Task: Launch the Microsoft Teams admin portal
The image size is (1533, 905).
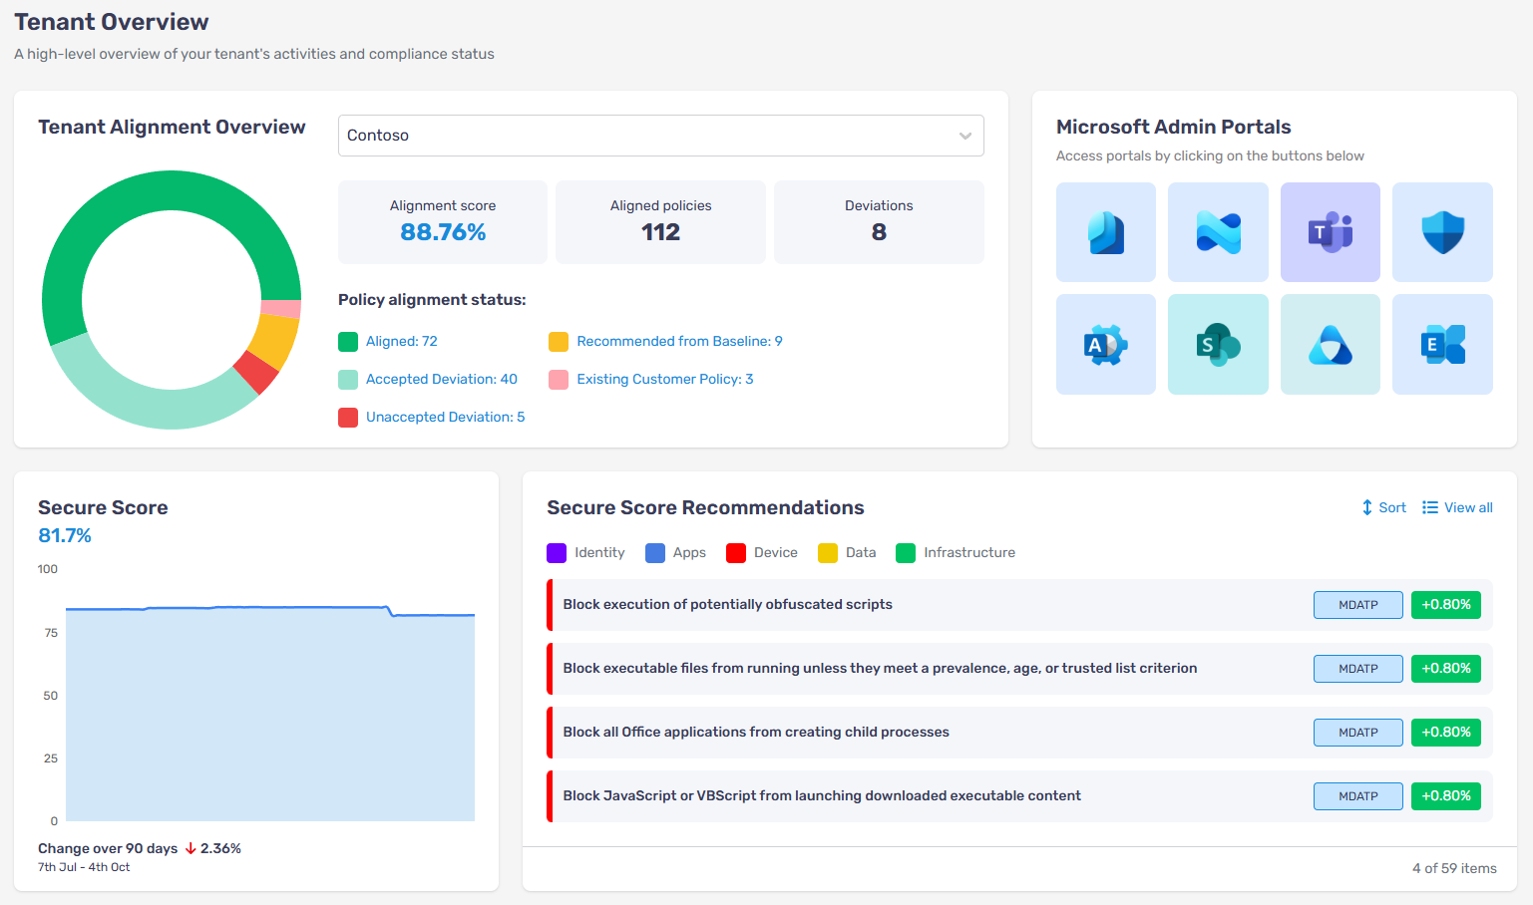Action: (x=1330, y=232)
